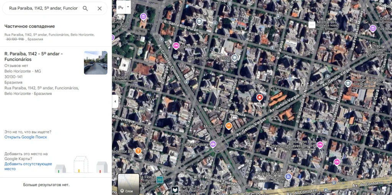Clear the search with the X icon
Image resolution: width=392 pixels, height=195 pixels.
[100, 8]
